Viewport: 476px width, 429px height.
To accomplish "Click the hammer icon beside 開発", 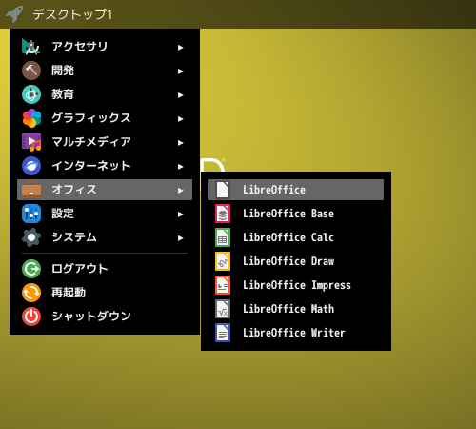I will point(31,71).
